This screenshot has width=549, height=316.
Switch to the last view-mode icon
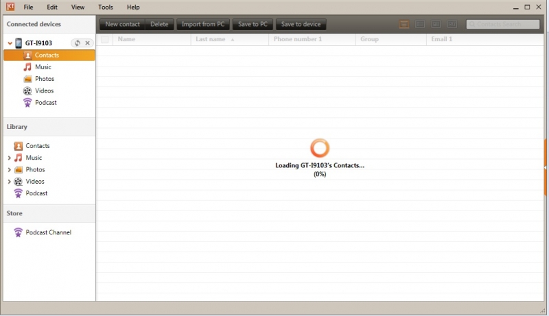point(452,25)
